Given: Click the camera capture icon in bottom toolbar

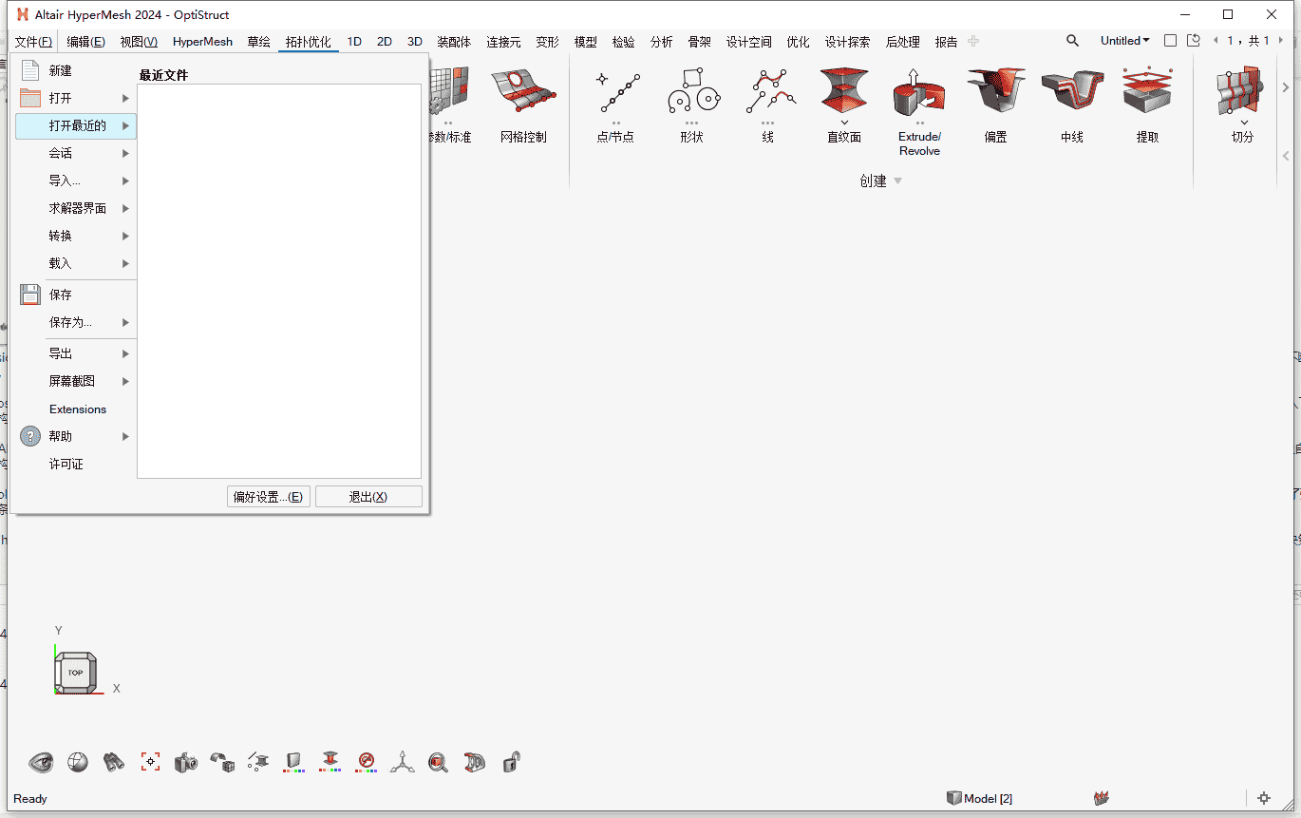Looking at the screenshot, I should pyautogui.click(x=185, y=762).
